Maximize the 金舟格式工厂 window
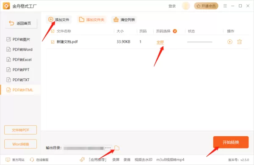 240,6
